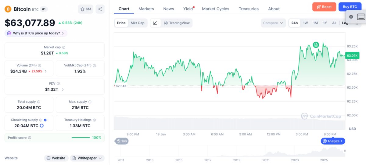Viewport: 366px width, 165px height.
Task: Expand the FDV chevron
Action: pos(63,90)
